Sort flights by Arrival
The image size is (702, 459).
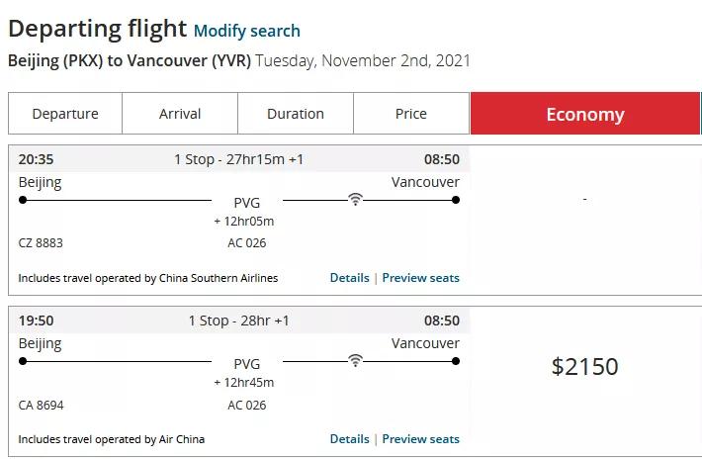pyautogui.click(x=180, y=114)
